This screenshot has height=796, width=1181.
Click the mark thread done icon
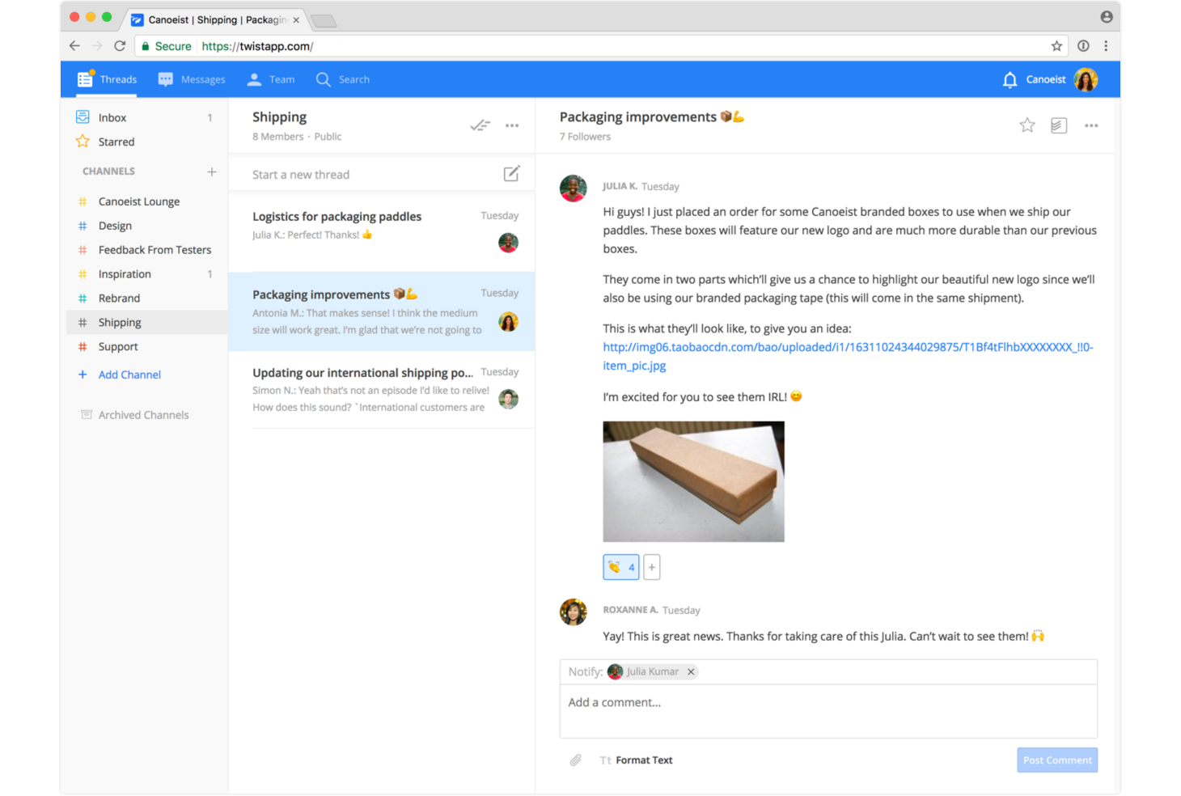tap(1059, 125)
